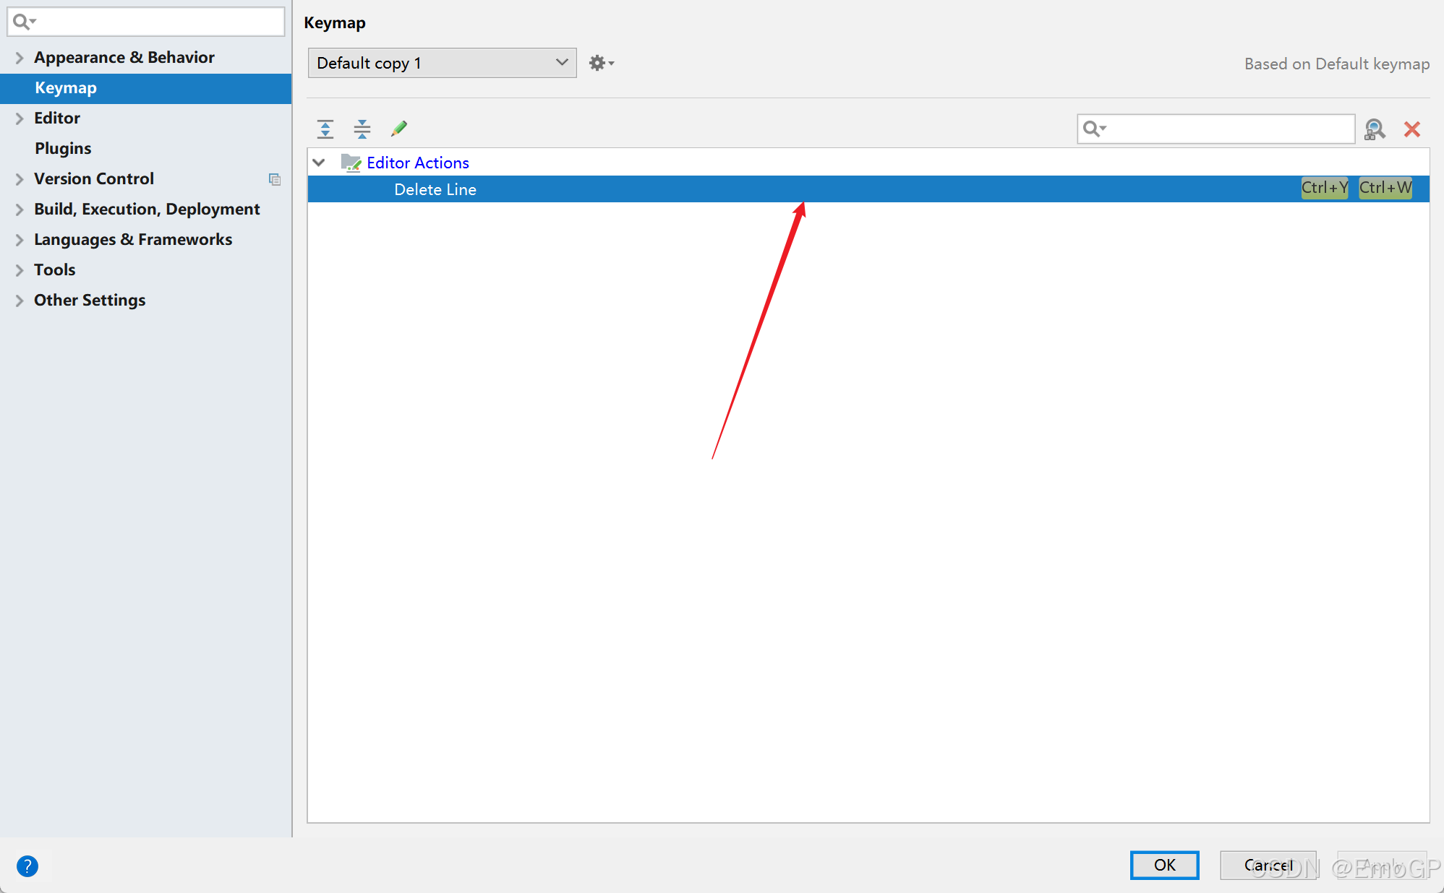This screenshot has height=893, width=1444.
Task: Open the Default copy 1 keymap dropdown
Action: 442,63
